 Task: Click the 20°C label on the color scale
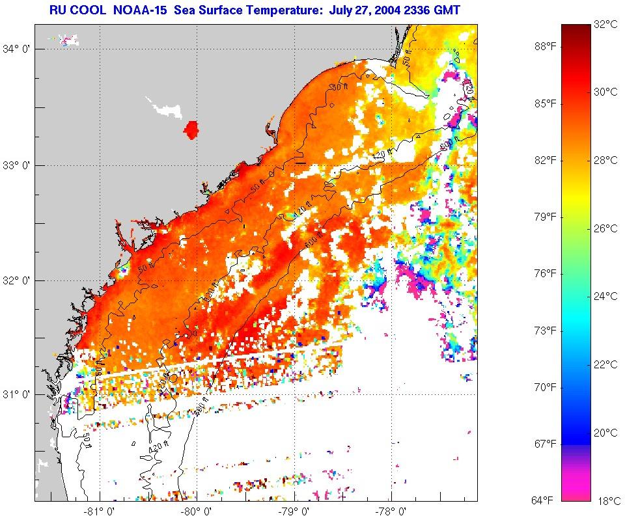click(605, 433)
